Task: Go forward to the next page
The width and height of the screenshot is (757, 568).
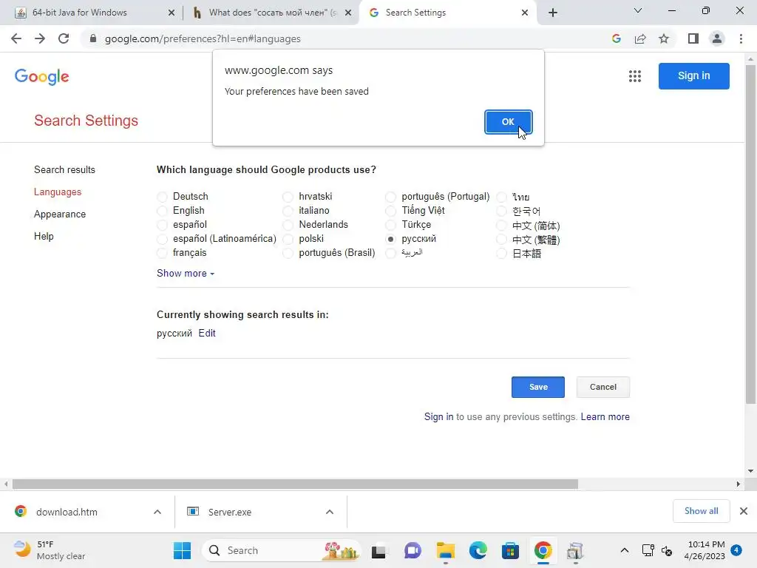Action: click(40, 38)
